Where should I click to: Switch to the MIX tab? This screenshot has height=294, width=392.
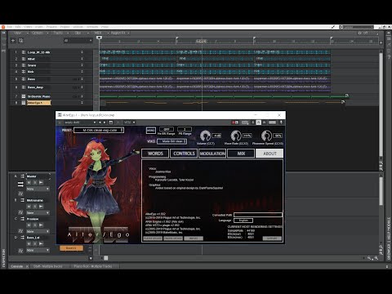(x=241, y=154)
